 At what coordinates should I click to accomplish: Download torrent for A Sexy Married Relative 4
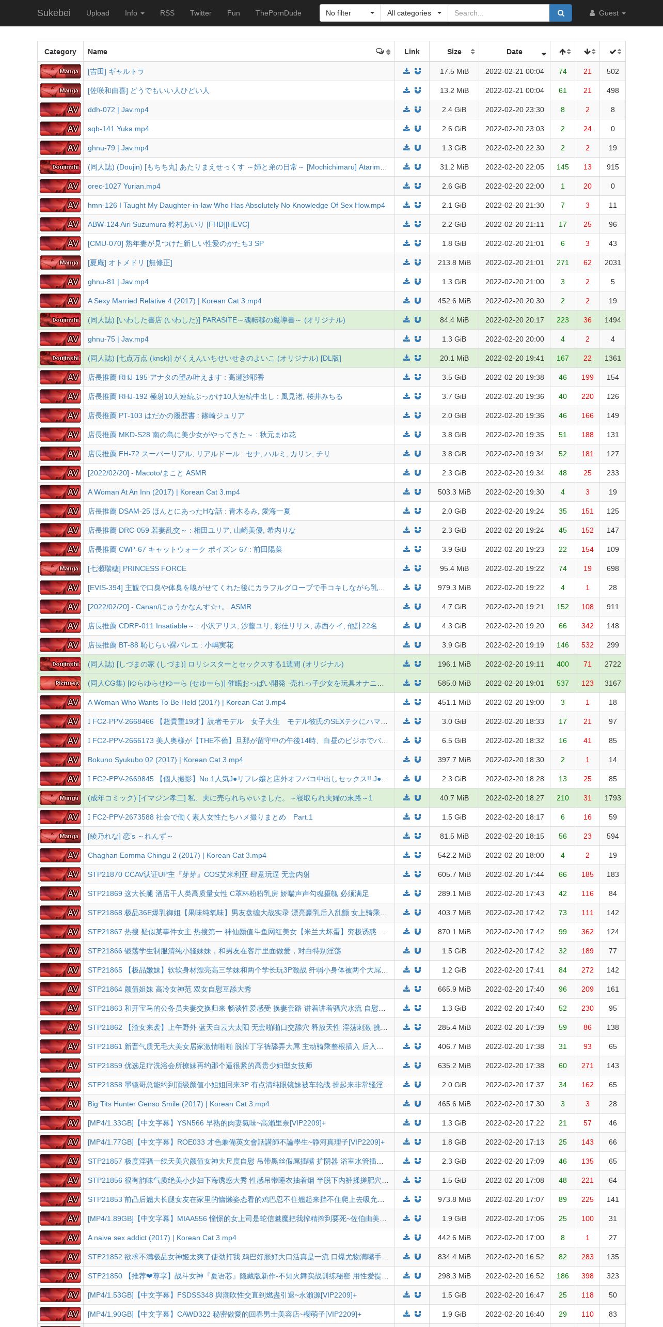[x=406, y=301]
